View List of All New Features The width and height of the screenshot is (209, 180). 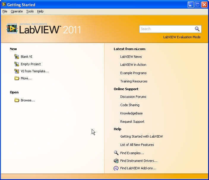(x=137, y=145)
